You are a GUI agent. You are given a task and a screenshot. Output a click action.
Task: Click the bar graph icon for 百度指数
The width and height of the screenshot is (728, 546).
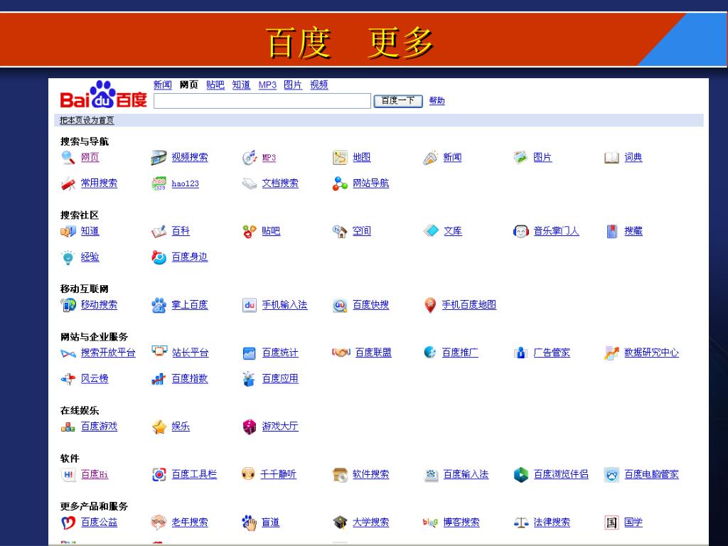pyautogui.click(x=159, y=380)
